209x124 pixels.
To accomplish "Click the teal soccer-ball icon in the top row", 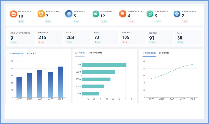I will coord(150,14).
